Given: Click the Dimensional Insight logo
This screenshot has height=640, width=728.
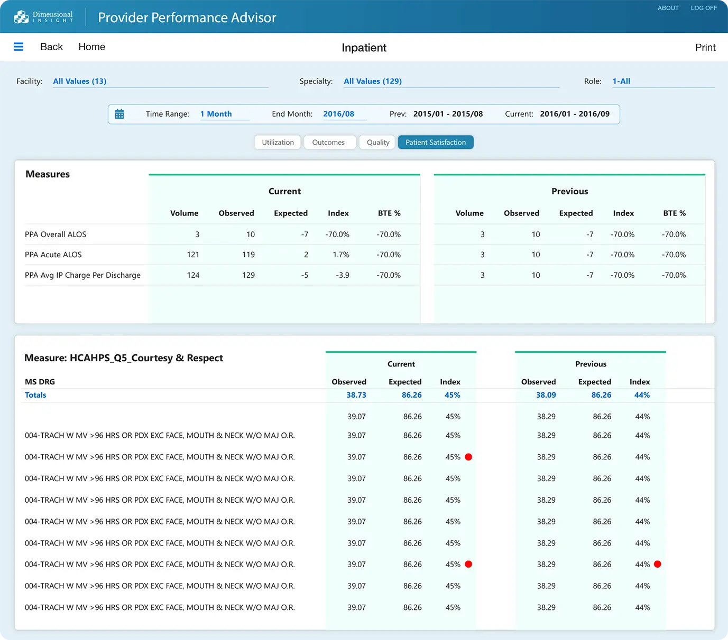Looking at the screenshot, I should [x=43, y=17].
